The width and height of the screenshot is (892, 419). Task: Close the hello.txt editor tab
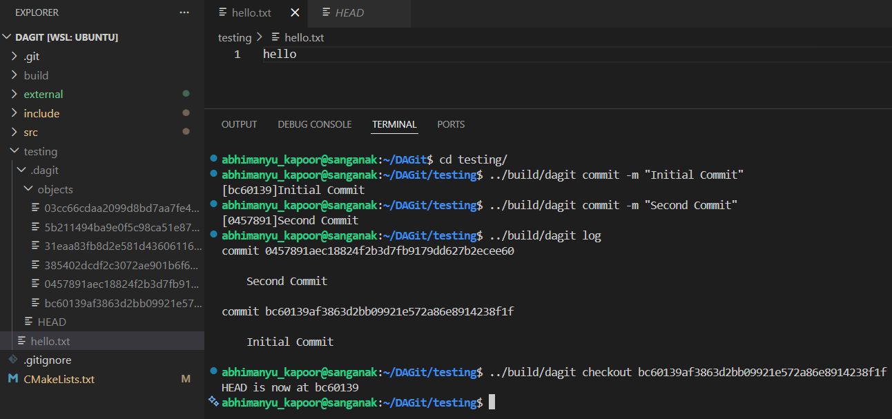pos(295,13)
